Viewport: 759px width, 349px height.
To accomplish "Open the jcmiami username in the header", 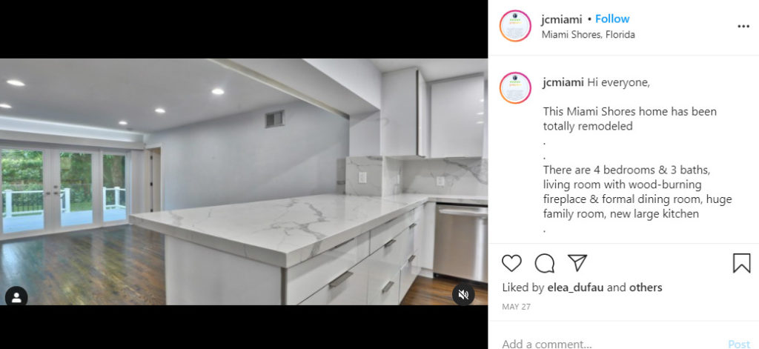I will click(562, 19).
